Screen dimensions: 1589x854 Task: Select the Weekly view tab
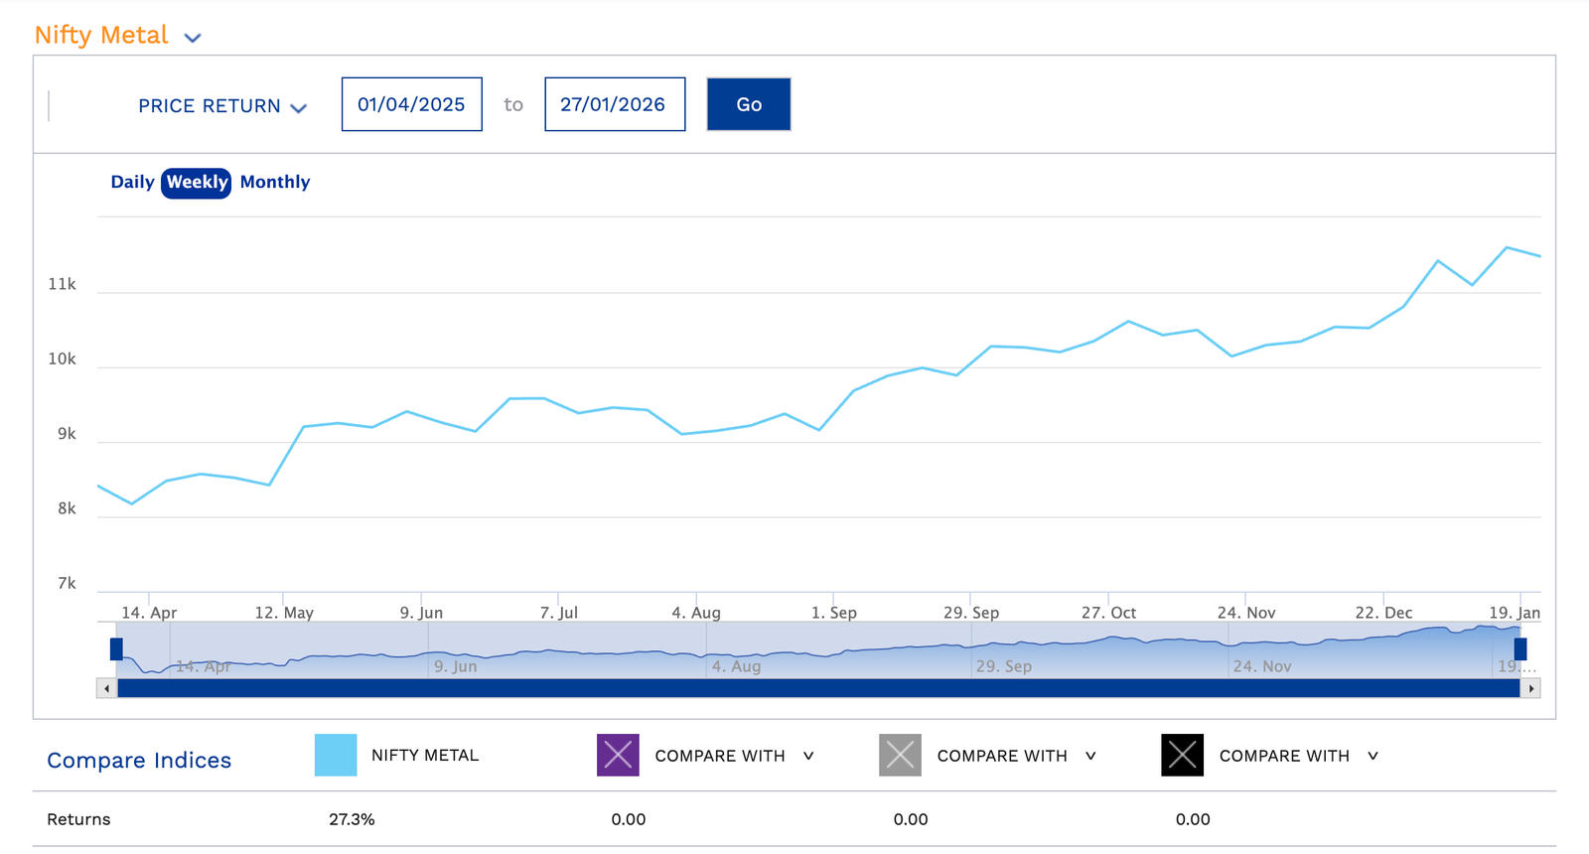197,183
